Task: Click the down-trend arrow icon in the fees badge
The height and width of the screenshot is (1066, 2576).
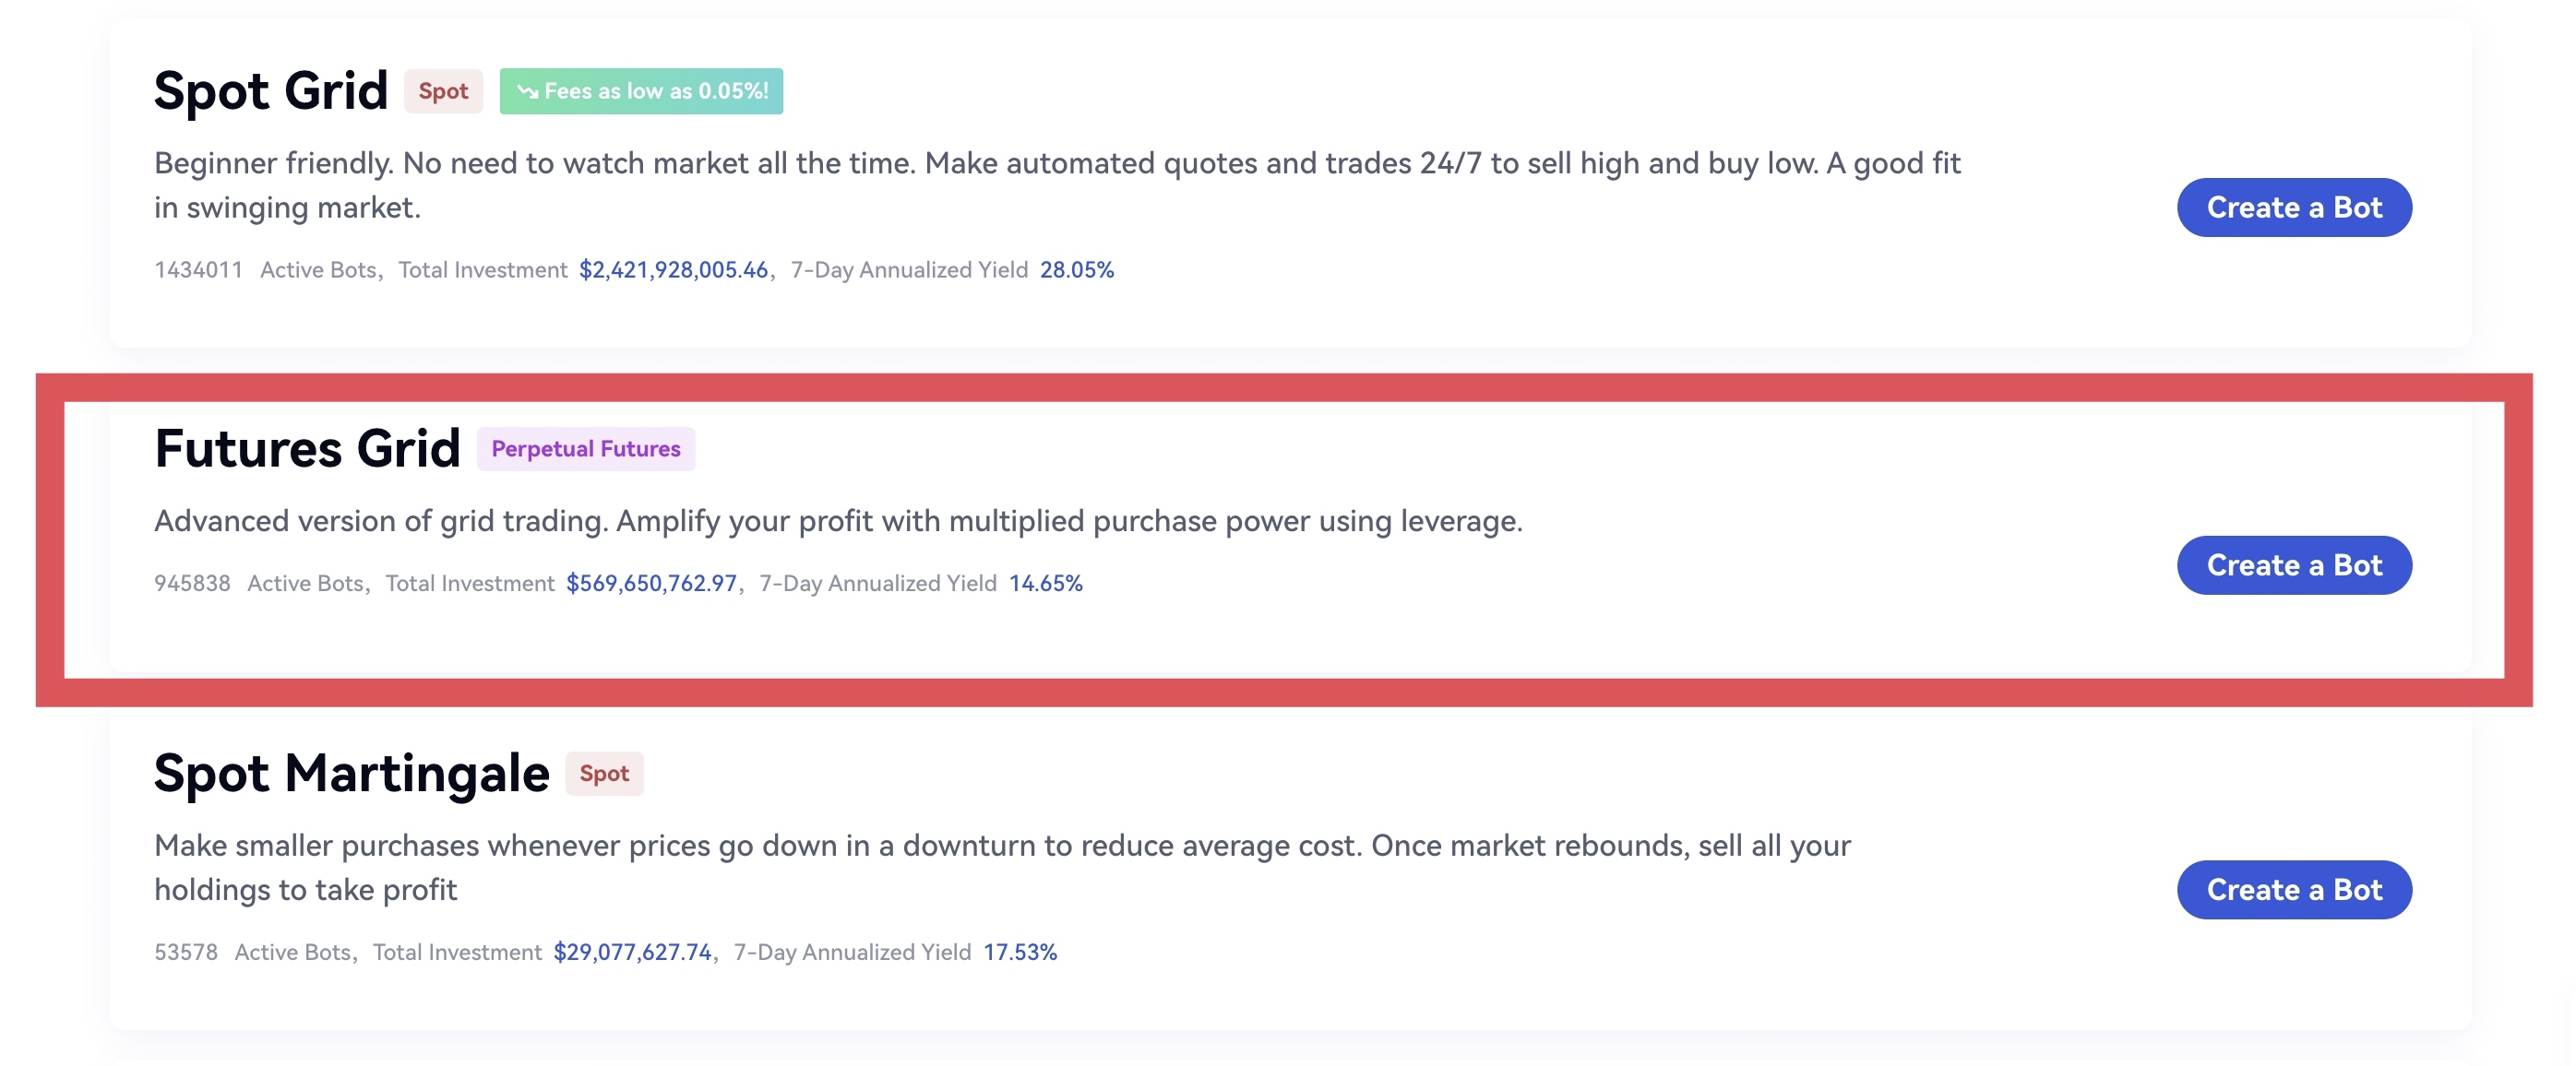Action: point(527,92)
